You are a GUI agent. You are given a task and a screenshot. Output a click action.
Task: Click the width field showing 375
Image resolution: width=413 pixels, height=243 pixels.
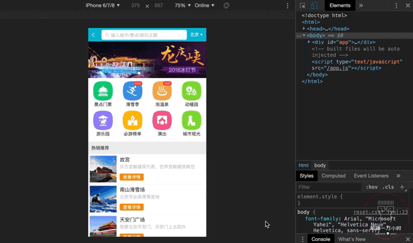[135, 5]
